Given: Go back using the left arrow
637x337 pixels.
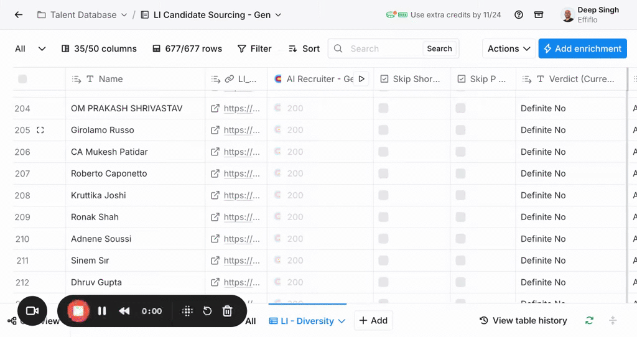Looking at the screenshot, I should tap(19, 15).
